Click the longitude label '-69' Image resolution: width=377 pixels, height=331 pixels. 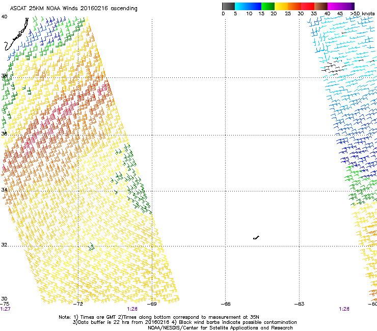[x=152, y=304]
